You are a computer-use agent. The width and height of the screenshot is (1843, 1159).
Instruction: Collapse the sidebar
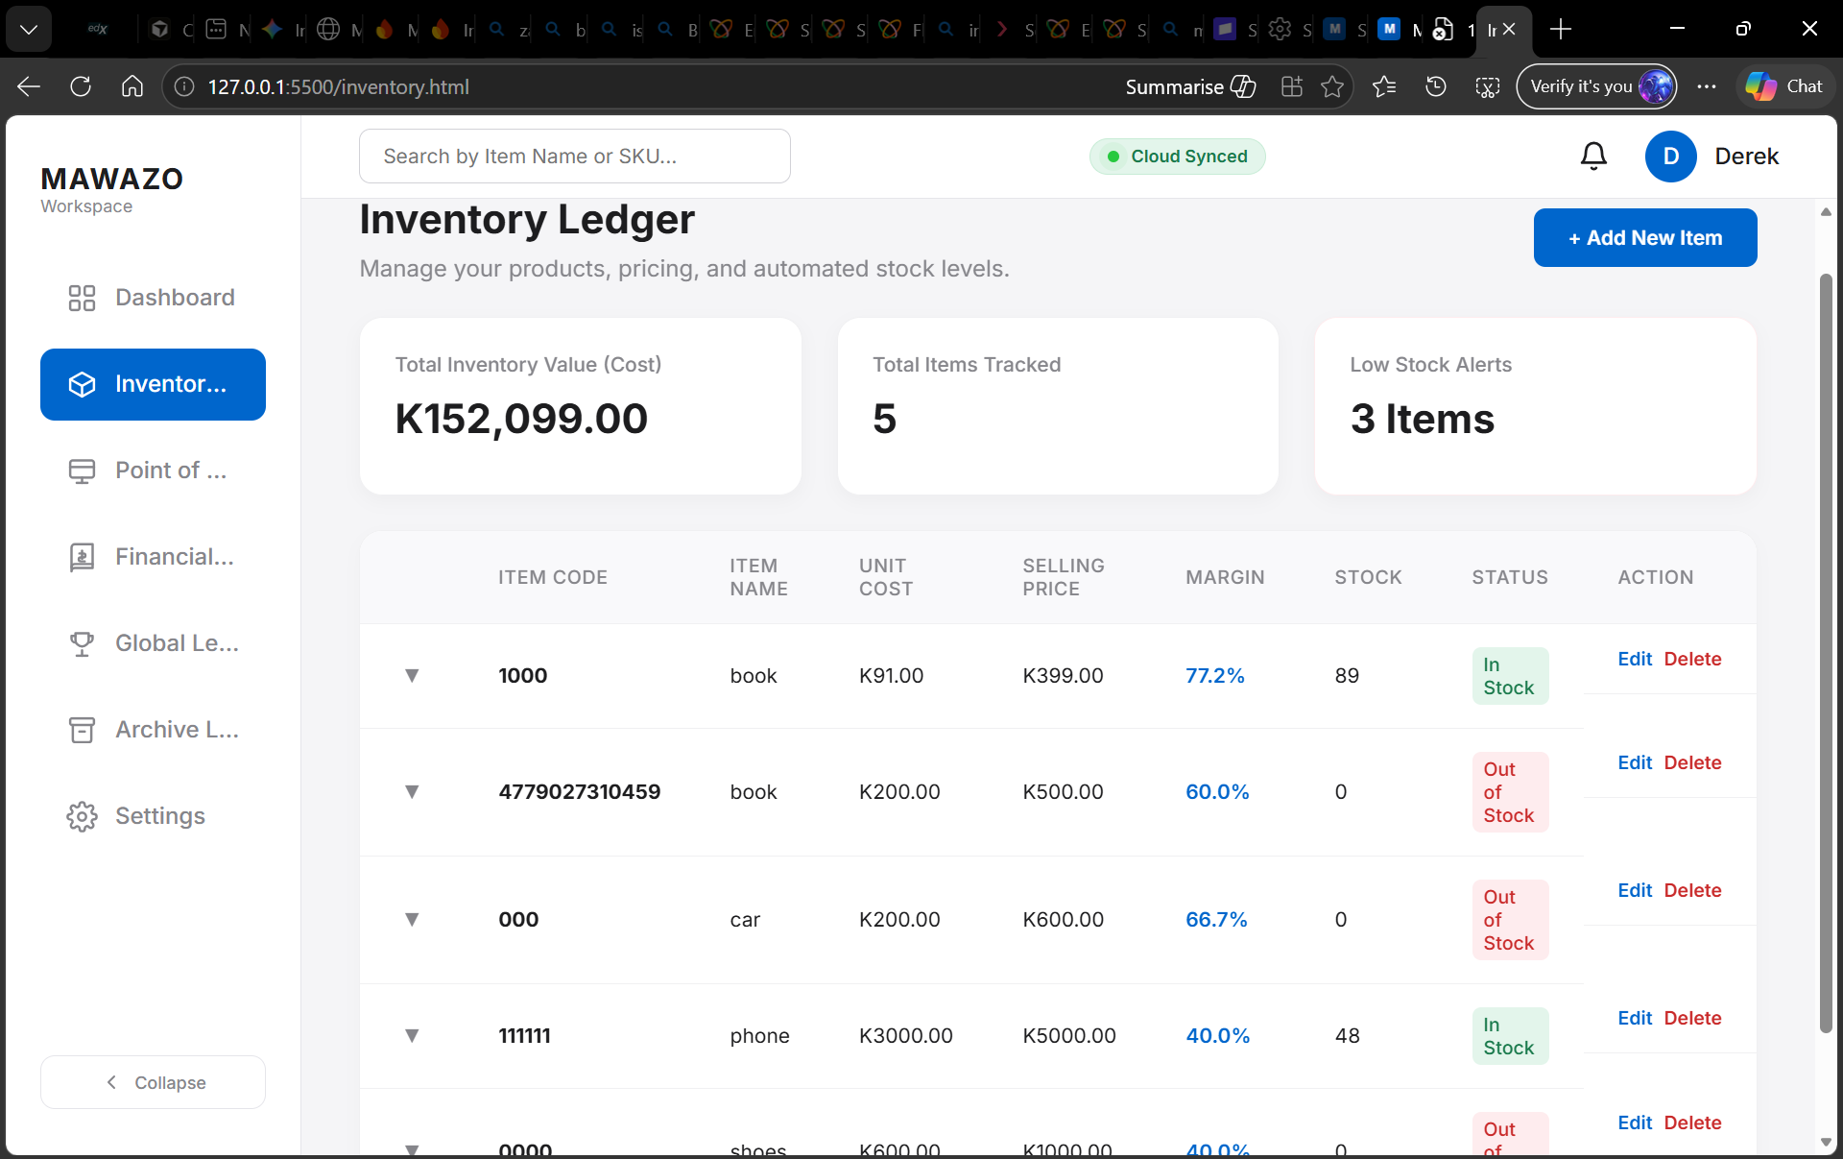153,1082
